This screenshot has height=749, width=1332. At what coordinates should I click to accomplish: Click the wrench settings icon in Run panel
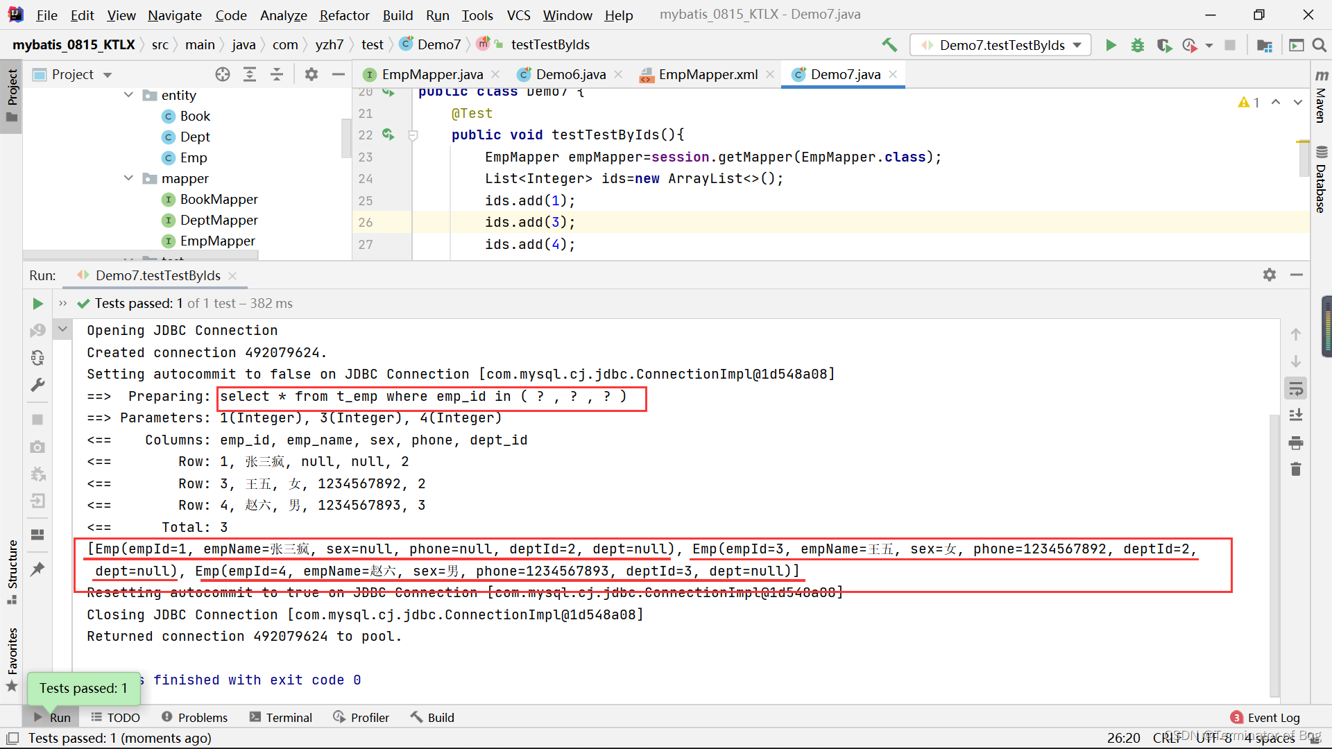point(37,385)
